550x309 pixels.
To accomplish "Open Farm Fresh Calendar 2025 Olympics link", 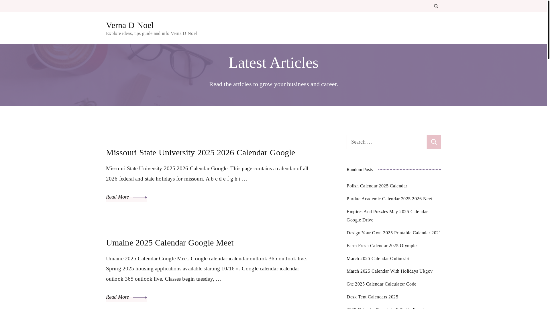I will pos(382,246).
